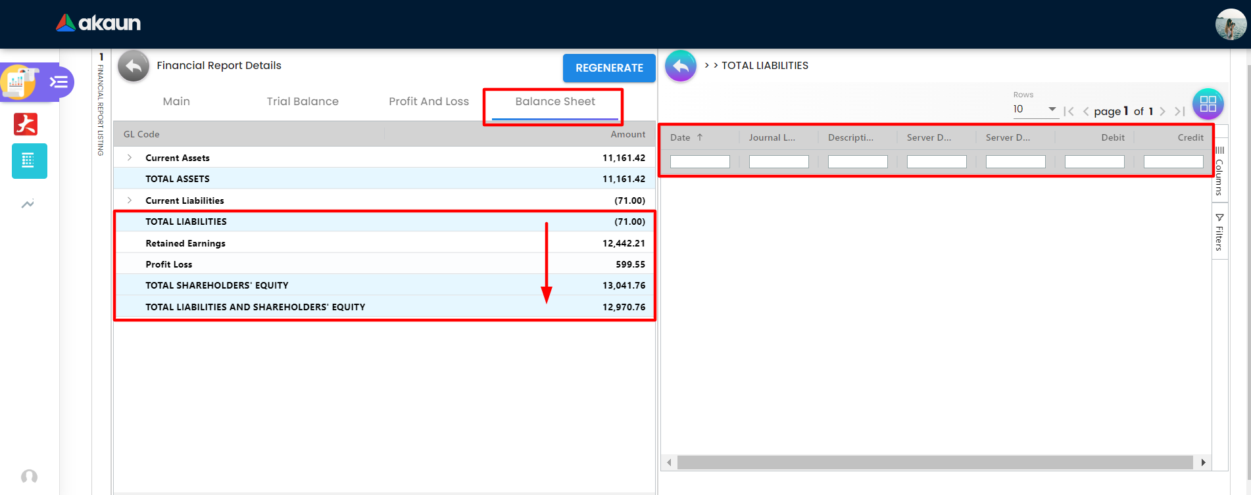Open the grid view toggle button
Image resolution: width=1251 pixels, height=495 pixels.
point(1208,104)
